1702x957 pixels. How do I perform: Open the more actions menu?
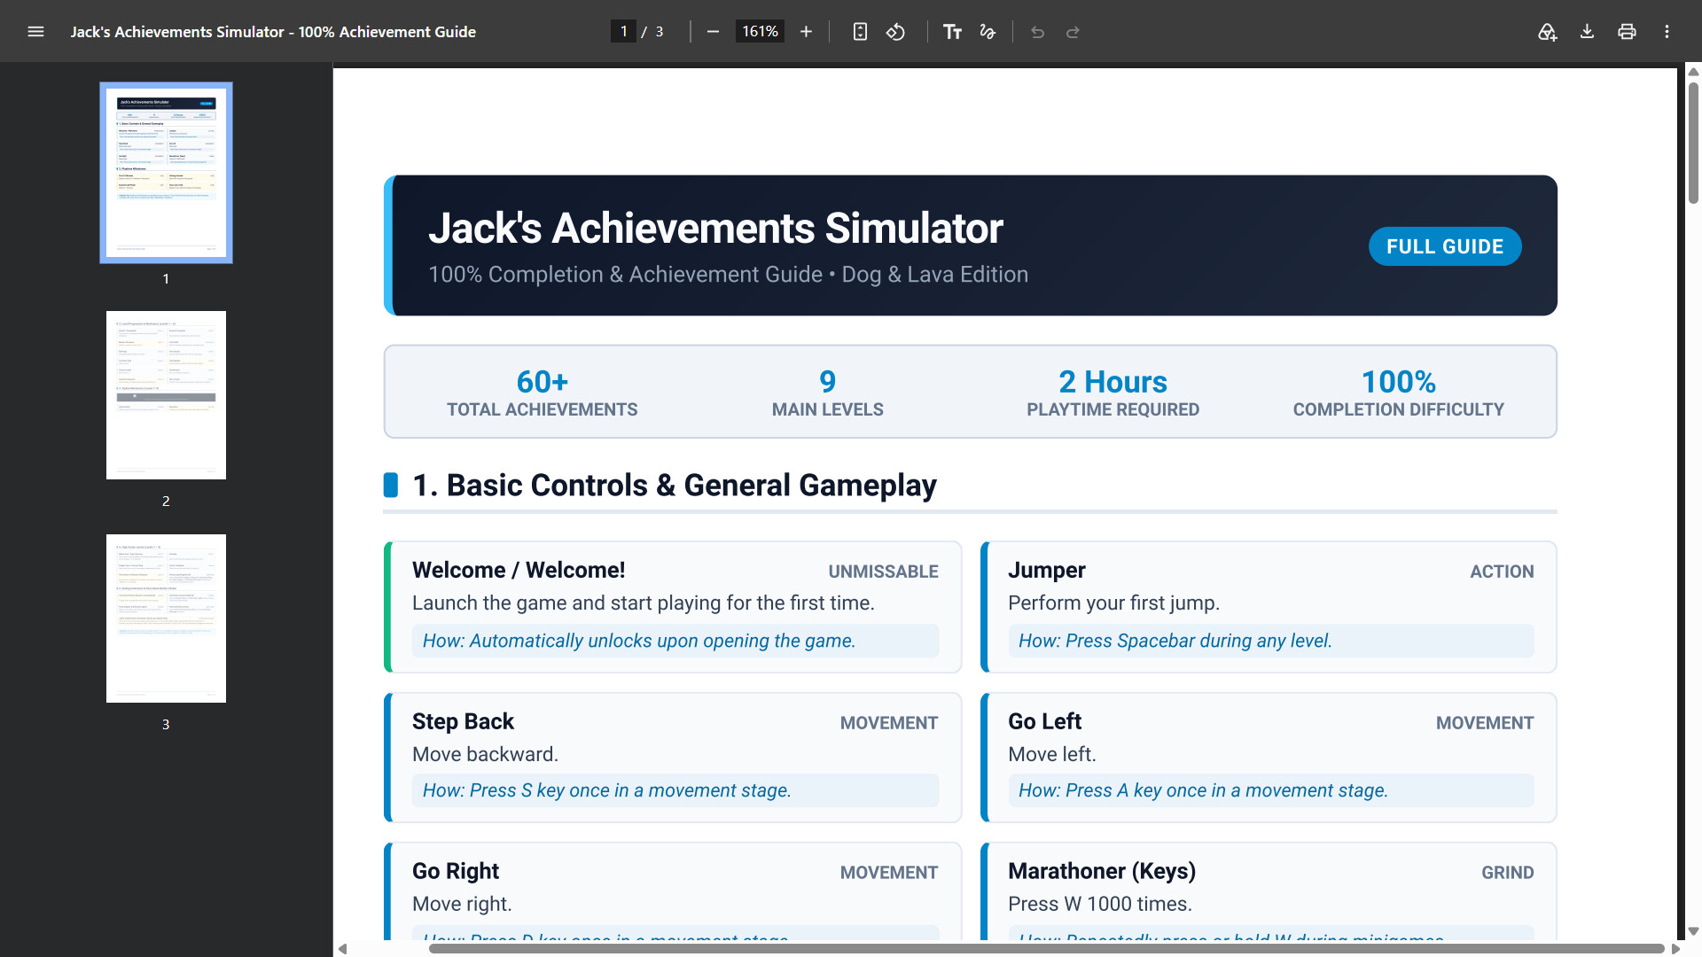[x=1667, y=32]
